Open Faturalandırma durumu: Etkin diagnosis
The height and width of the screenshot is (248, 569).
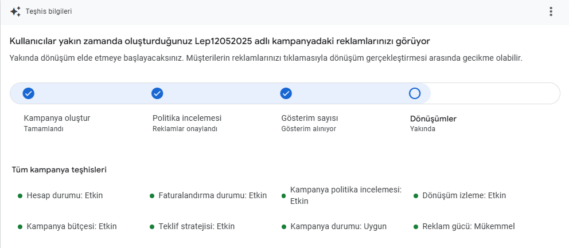tap(213, 196)
